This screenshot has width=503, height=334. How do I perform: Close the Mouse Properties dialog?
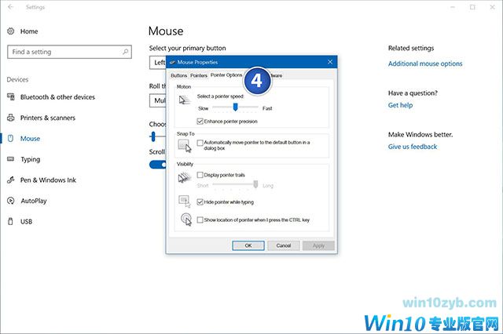[x=330, y=62]
